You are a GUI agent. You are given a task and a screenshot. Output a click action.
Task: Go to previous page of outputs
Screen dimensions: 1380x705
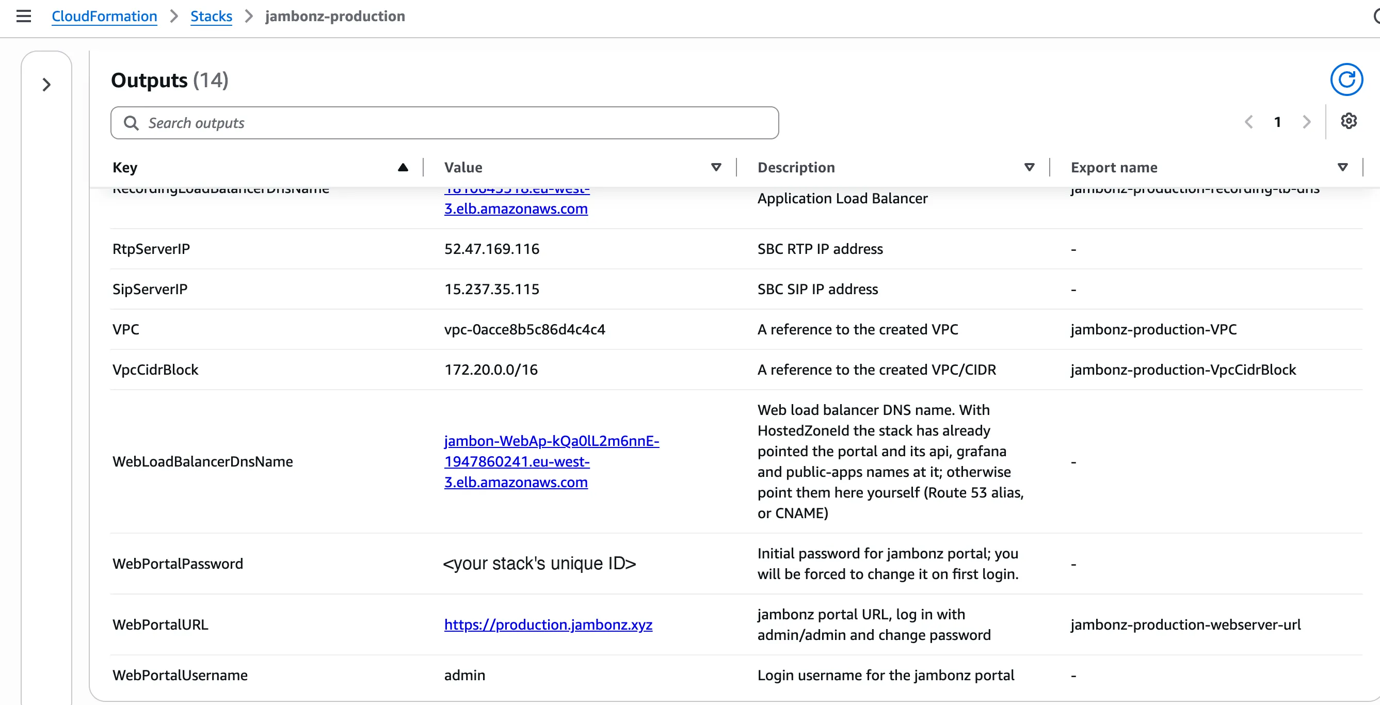point(1248,122)
